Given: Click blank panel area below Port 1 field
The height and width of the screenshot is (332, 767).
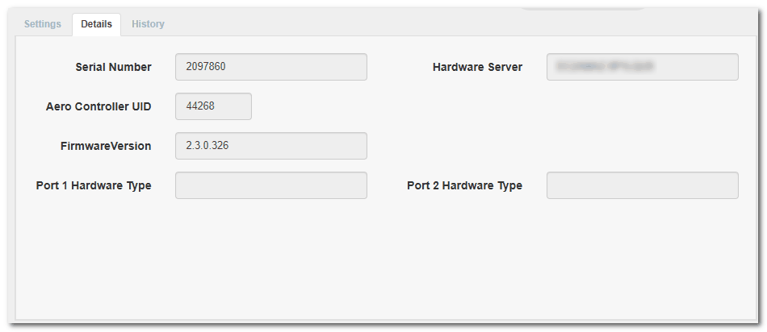Looking at the screenshot, I should pyautogui.click(x=270, y=258).
